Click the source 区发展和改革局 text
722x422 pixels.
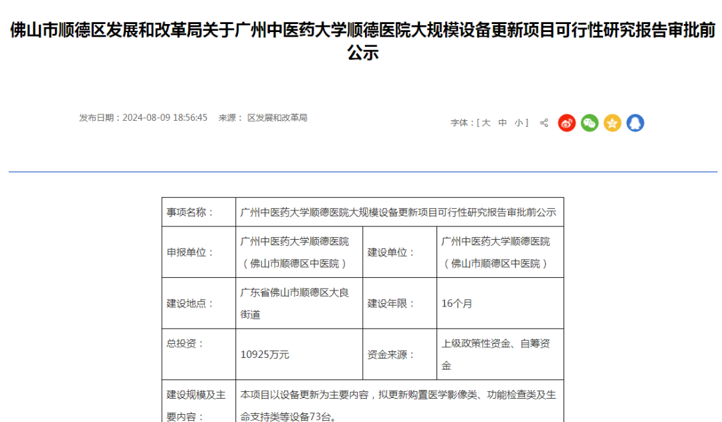click(277, 118)
